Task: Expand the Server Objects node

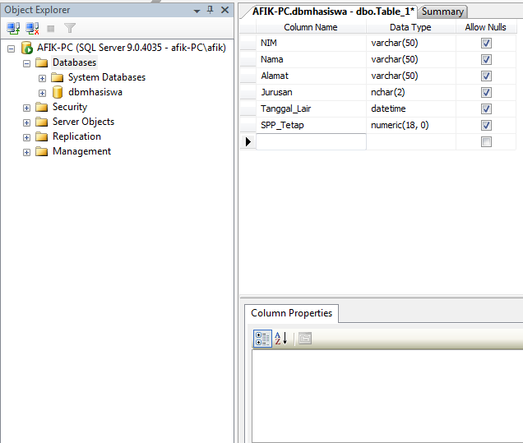Action: pyautogui.click(x=26, y=122)
